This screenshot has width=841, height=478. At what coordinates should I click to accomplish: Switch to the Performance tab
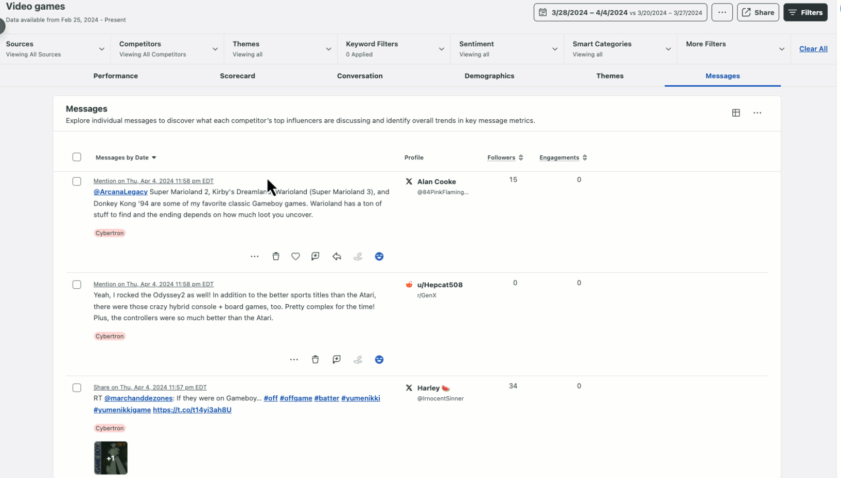[115, 76]
